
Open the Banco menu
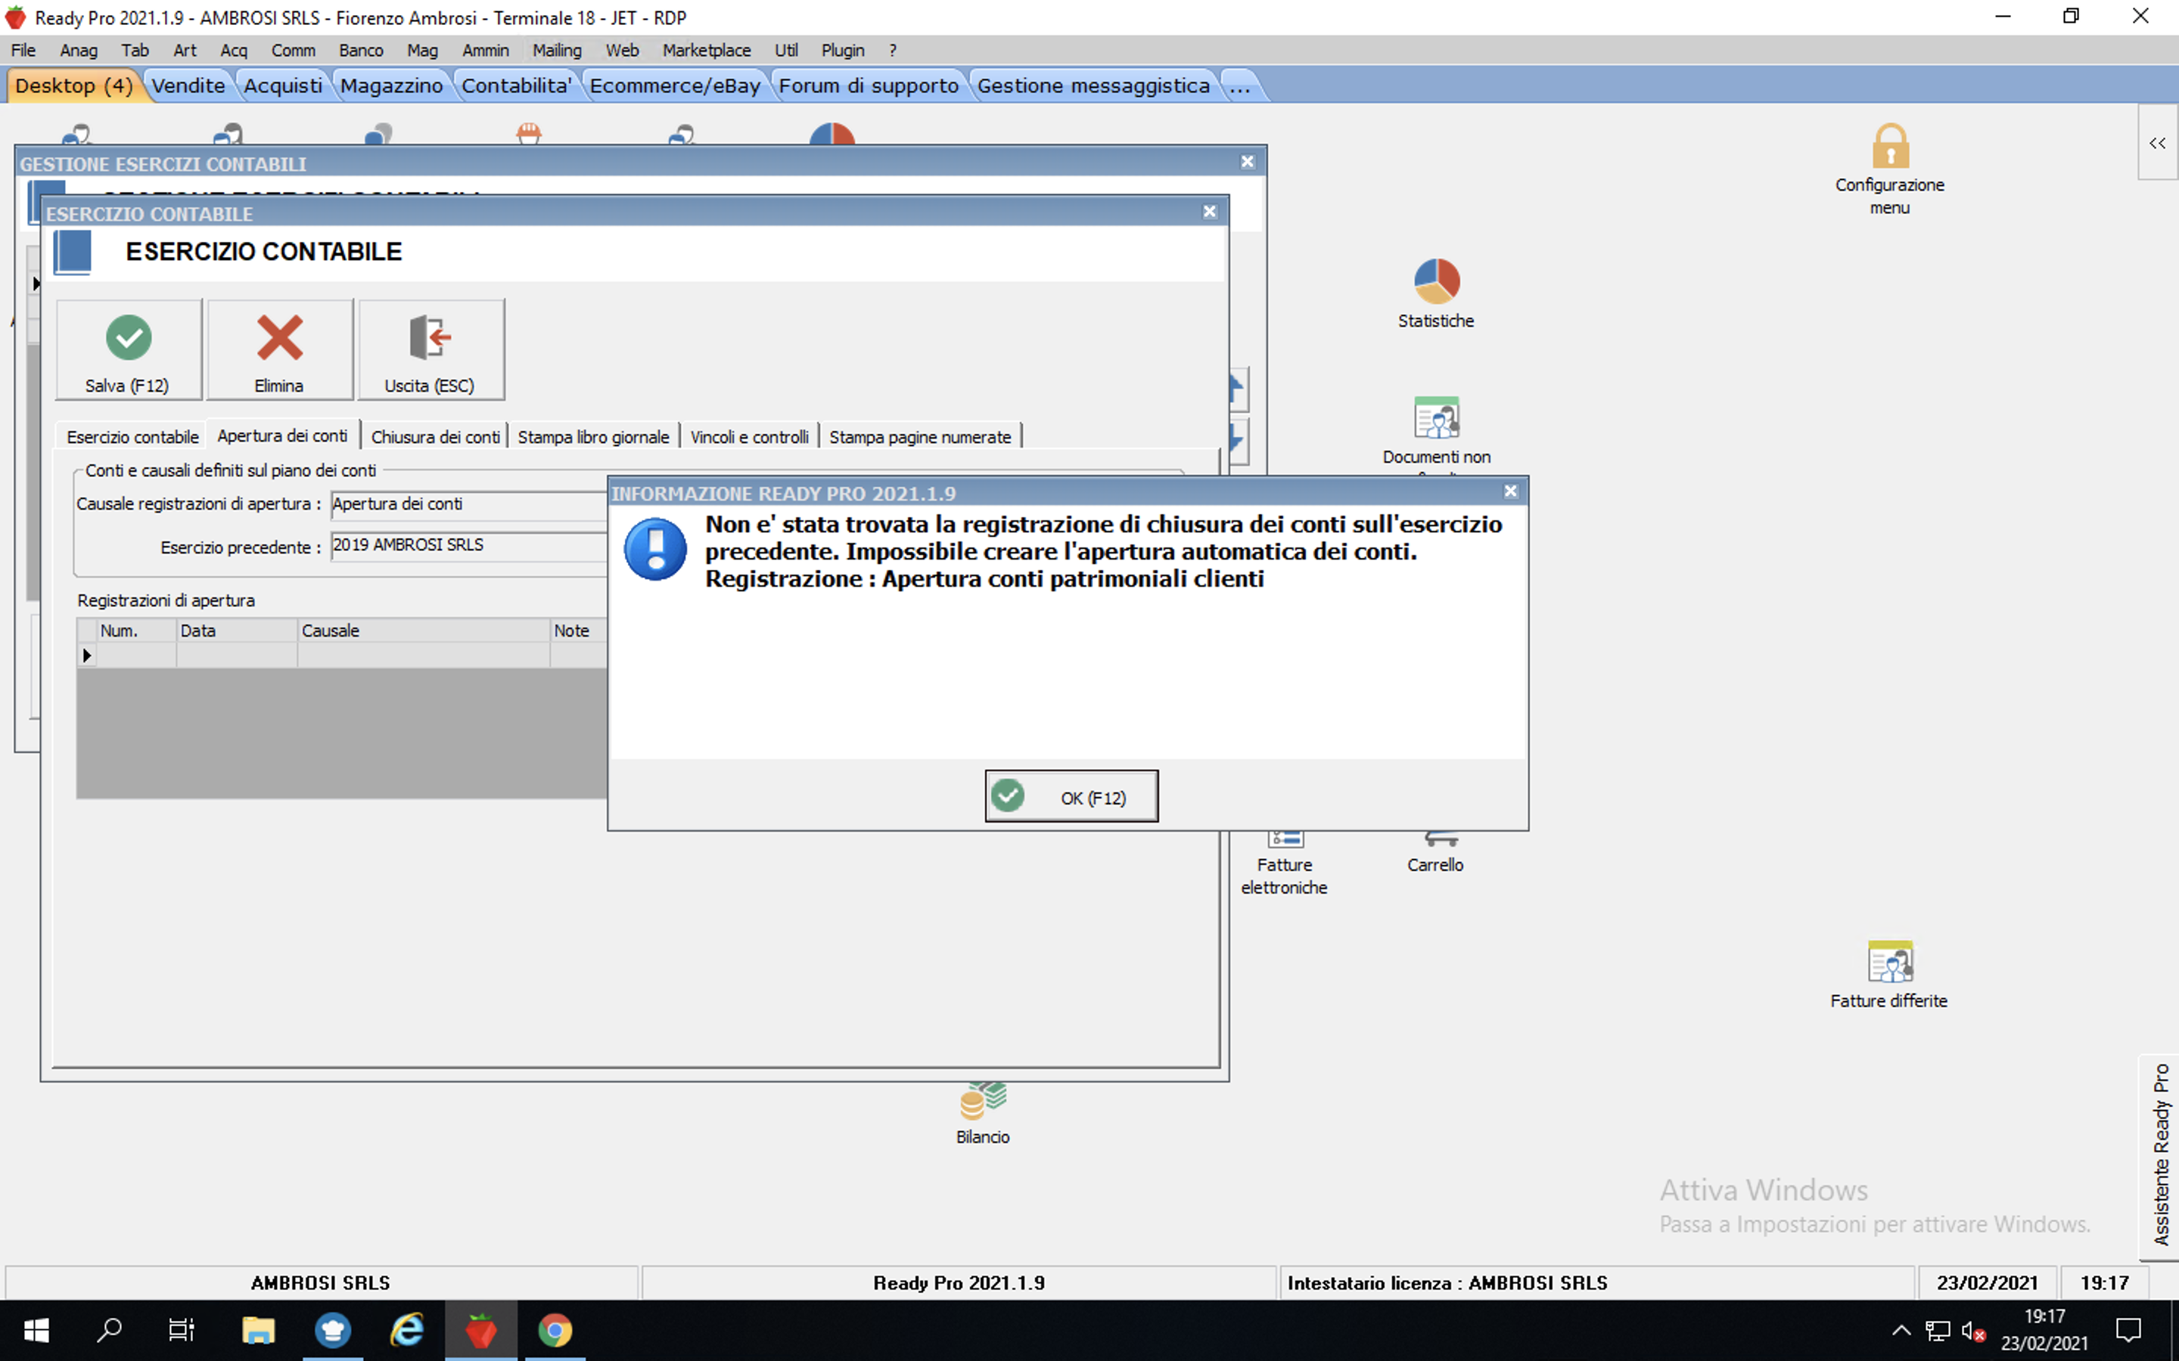(x=360, y=51)
